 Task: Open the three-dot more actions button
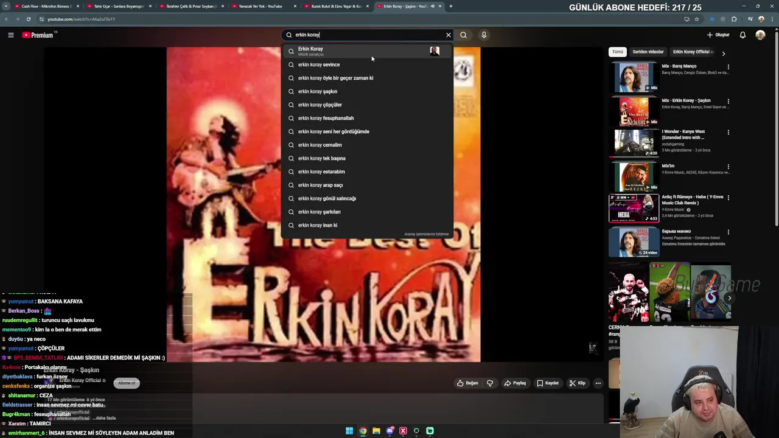point(598,383)
